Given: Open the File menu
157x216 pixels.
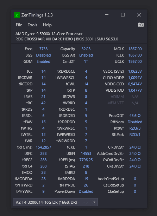Looking at the screenshot, I should 19,25.
